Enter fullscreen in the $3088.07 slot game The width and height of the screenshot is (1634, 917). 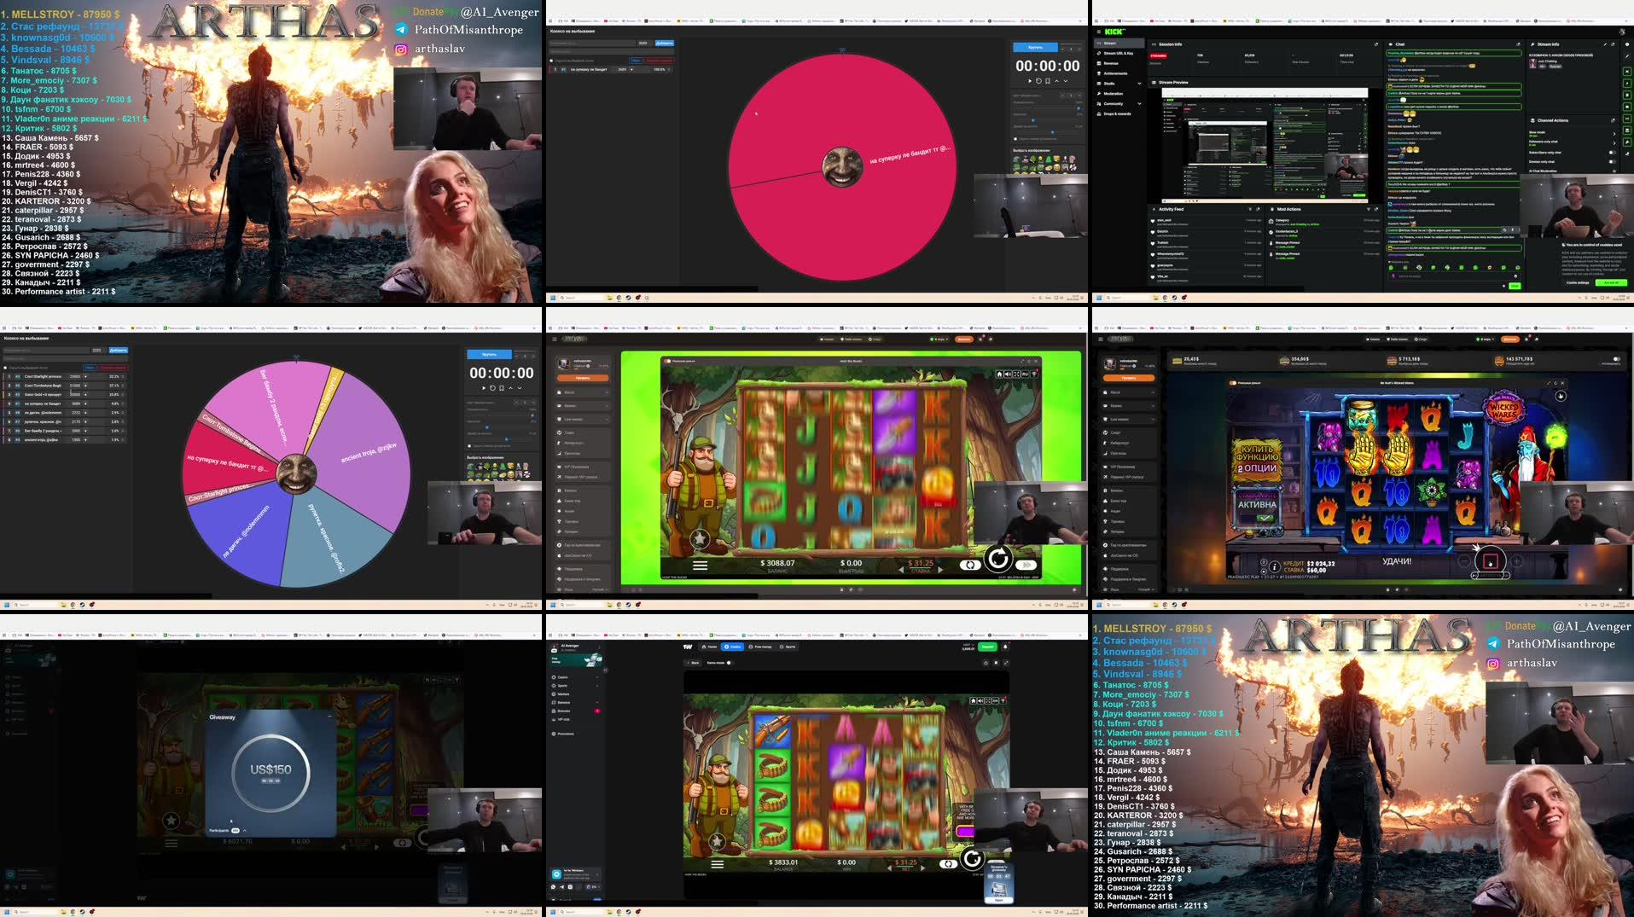coord(1016,374)
